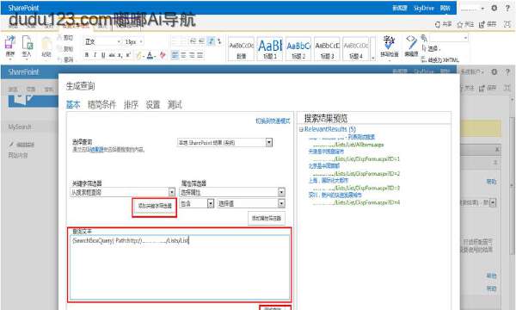Image resolution: width=516 pixels, height=310 pixels.
Task: Switch to the Refiners tab
Action: [102, 105]
